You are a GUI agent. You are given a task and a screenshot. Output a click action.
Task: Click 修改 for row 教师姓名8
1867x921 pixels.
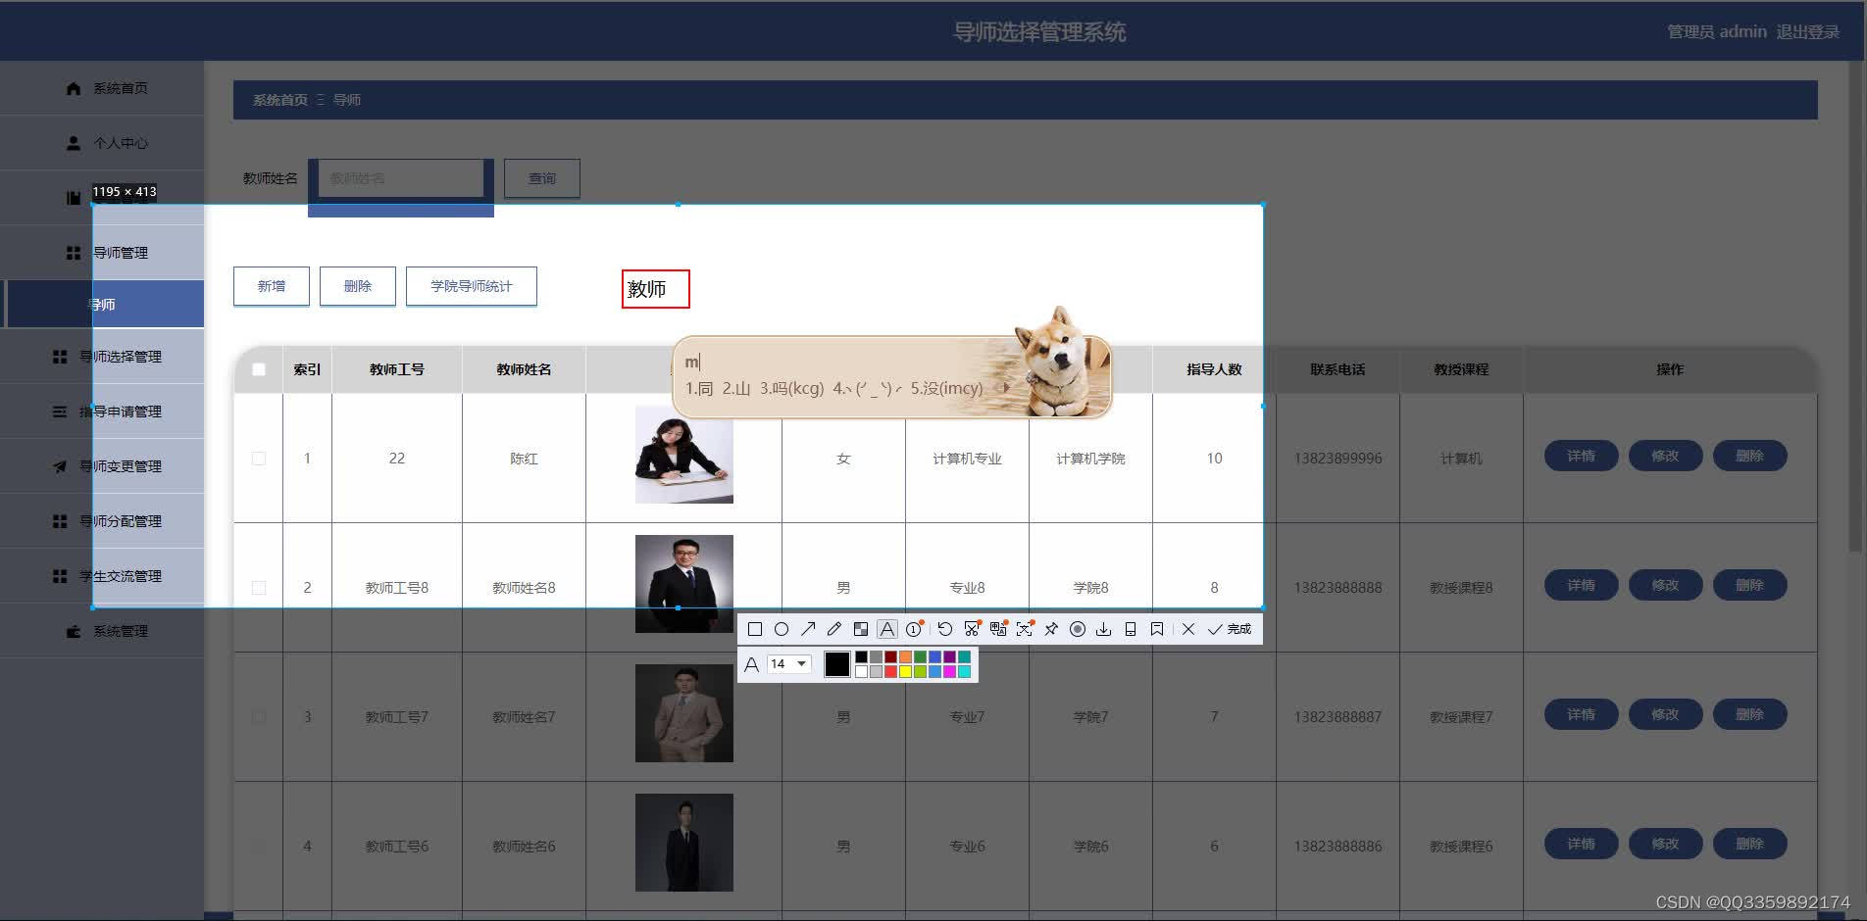pyautogui.click(x=1665, y=585)
